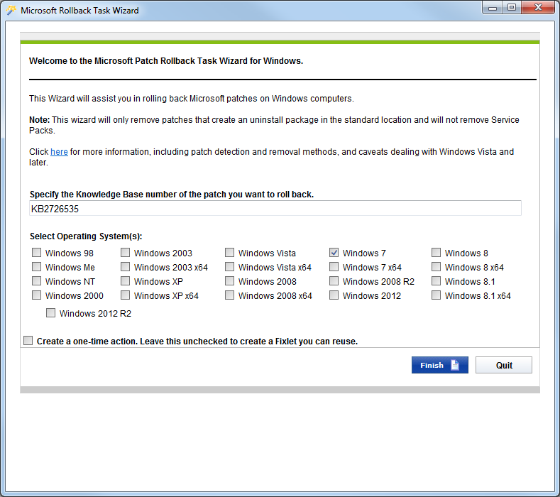The width and height of the screenshot is (560, 497).
Task: Check the Windows 2003 x64 option
Action: coord(125,267)
